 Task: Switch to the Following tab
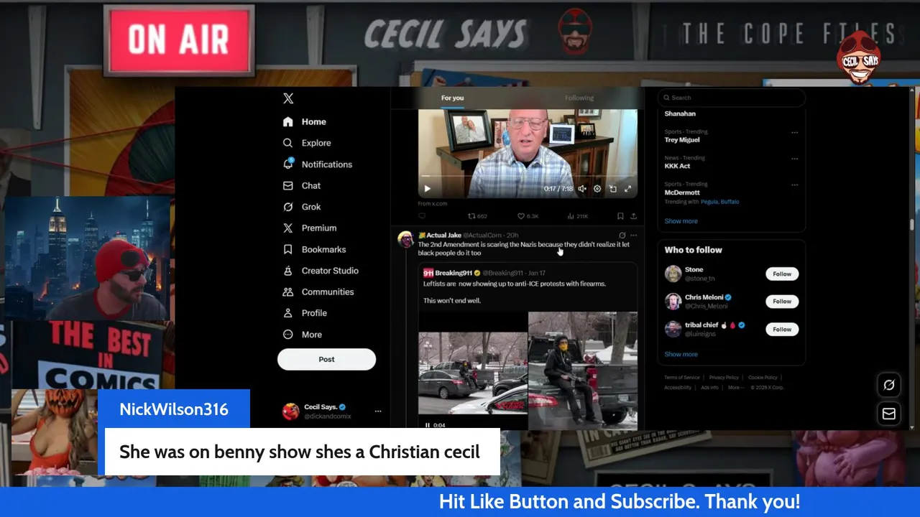coord(579,98)
